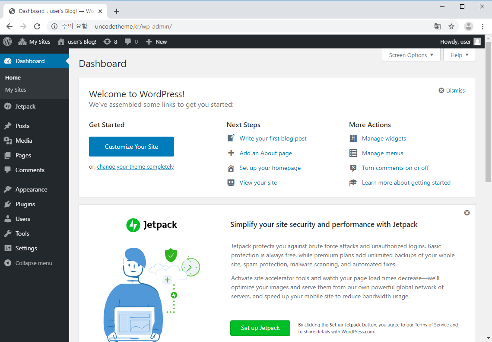Open the + New content menu
Screen dimensions: 492x342
click(156, 42)
